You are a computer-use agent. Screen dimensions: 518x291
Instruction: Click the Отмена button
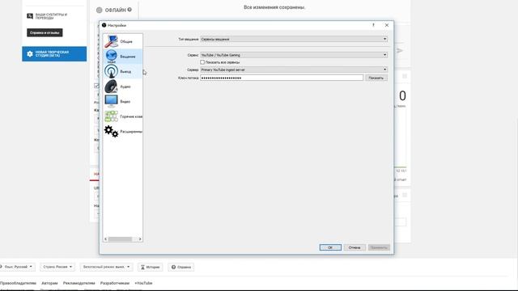pyautogui.click(x=355, y=247)
